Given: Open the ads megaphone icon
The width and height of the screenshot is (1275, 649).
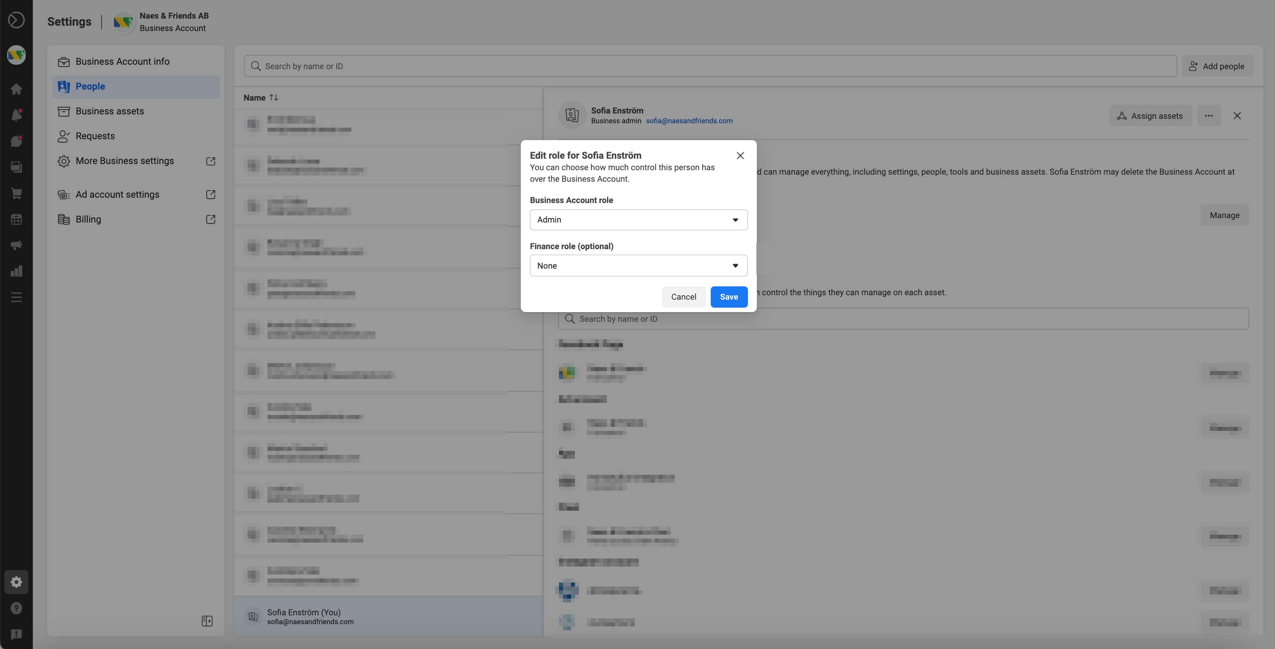Looking at the screenshot, I should click(16, 245).
